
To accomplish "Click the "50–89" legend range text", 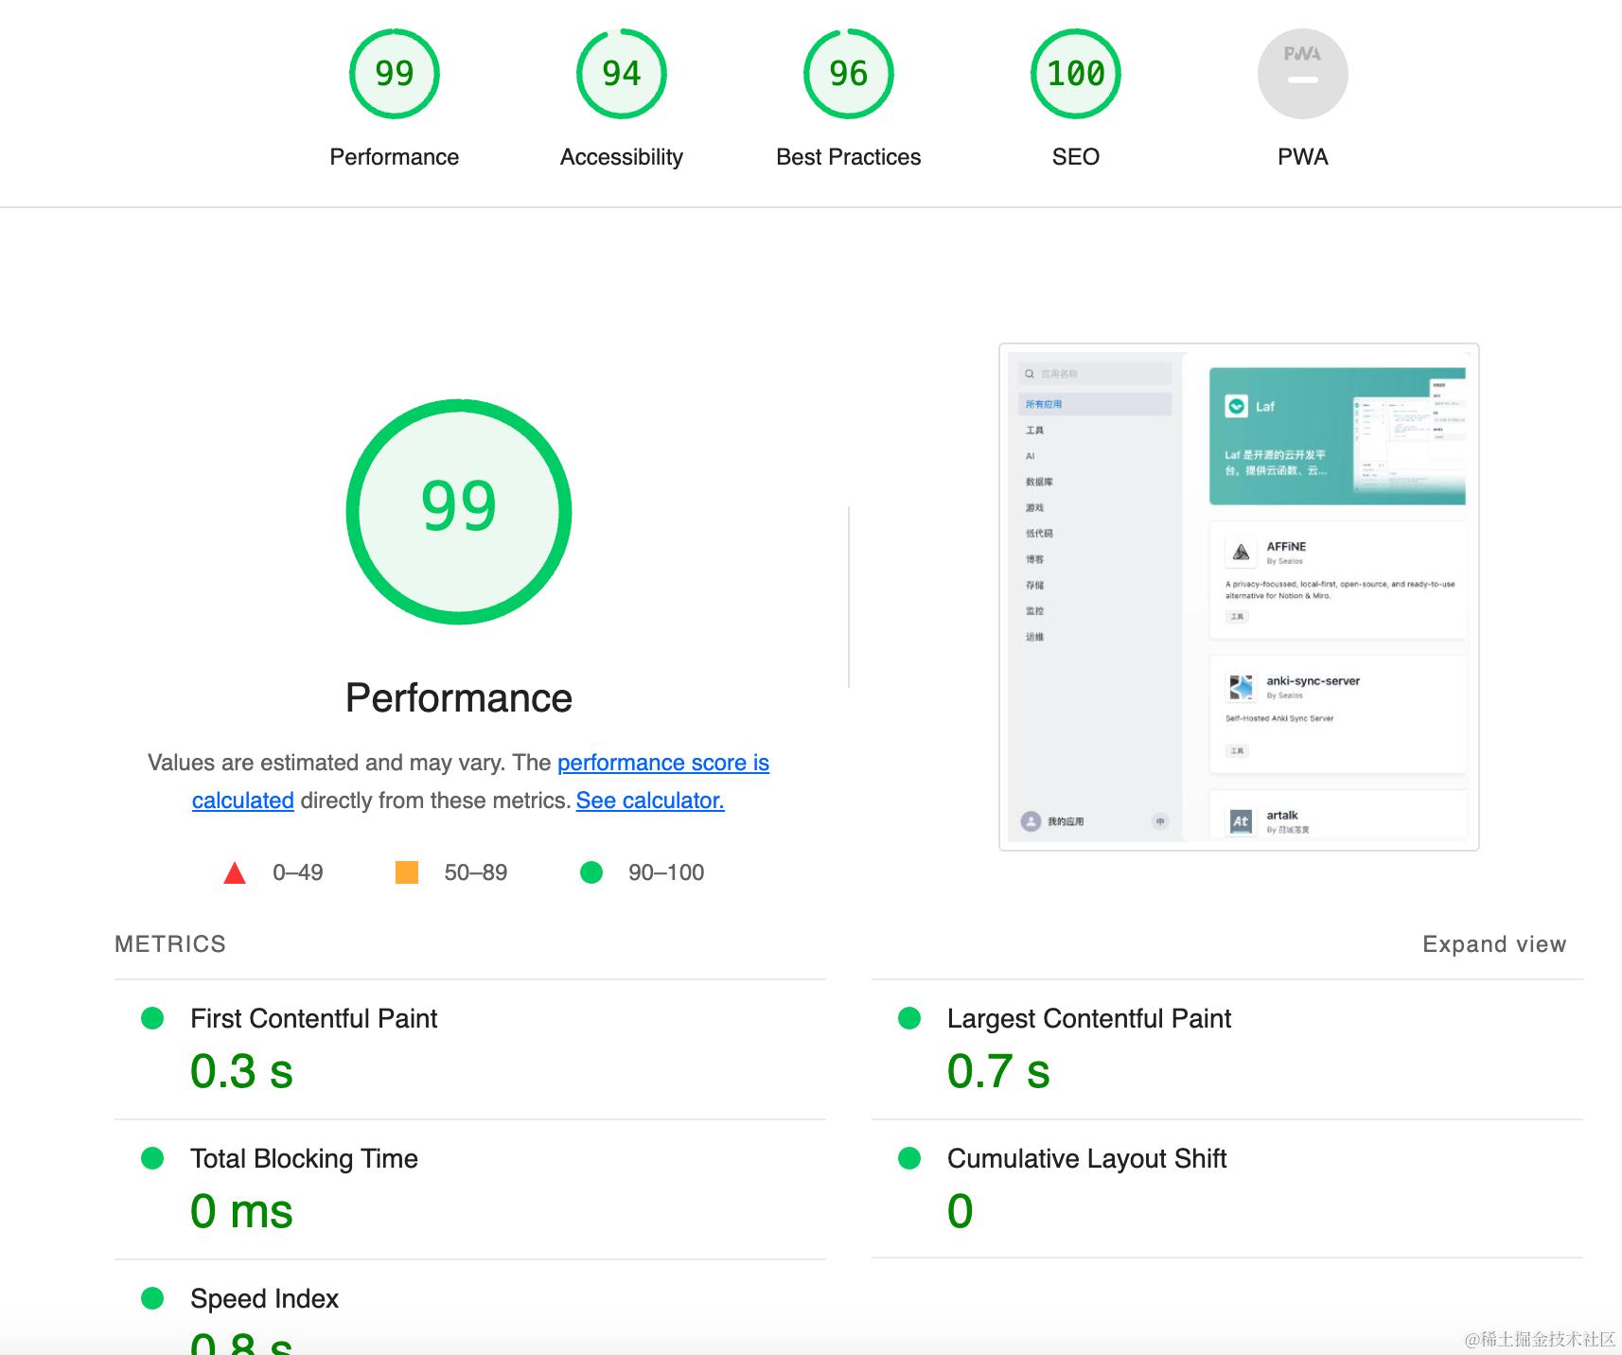I will pos(476,872).
